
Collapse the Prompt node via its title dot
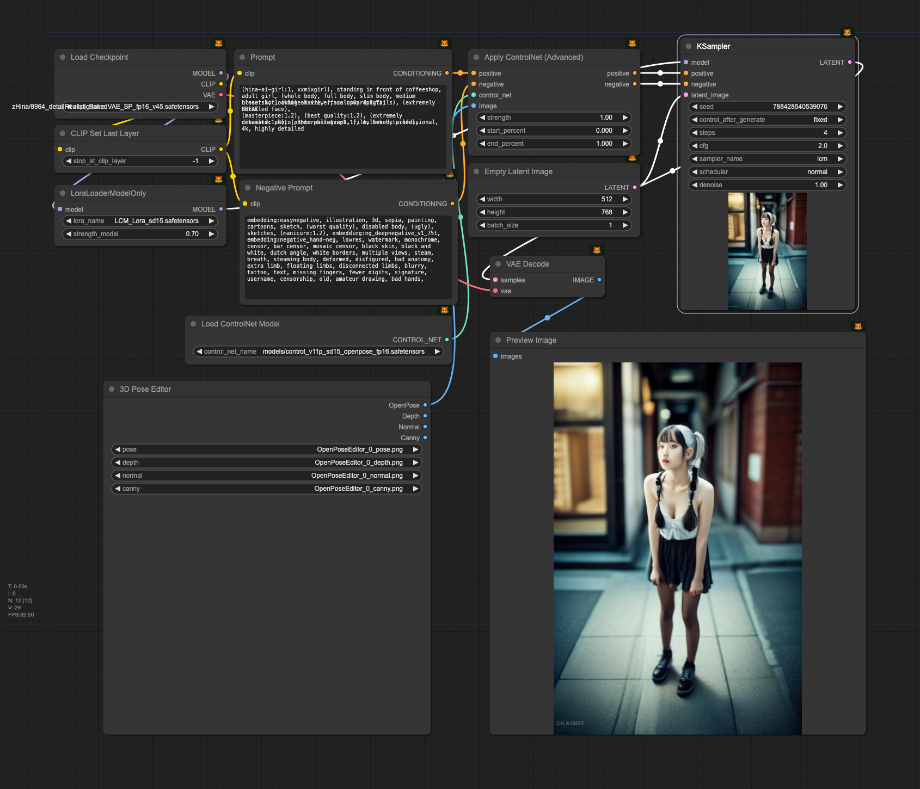point(242,57)
